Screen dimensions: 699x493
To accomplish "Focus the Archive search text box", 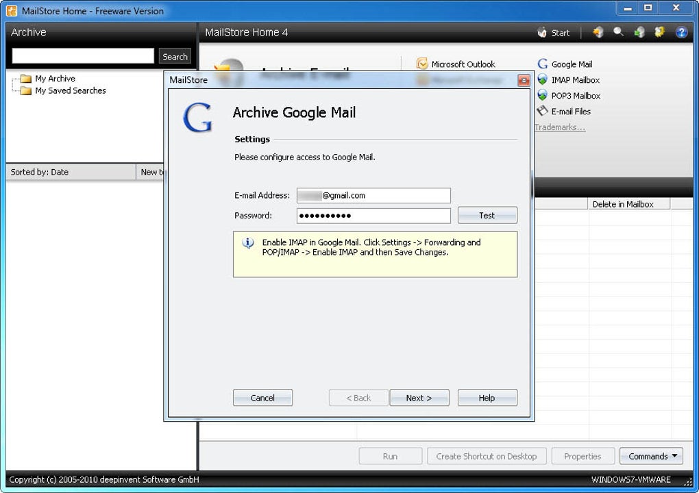I will [83, 56].
